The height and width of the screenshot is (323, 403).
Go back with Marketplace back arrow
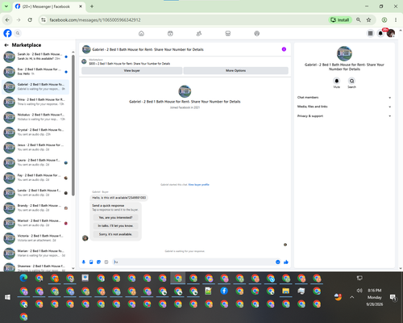[x=6, y=45]
